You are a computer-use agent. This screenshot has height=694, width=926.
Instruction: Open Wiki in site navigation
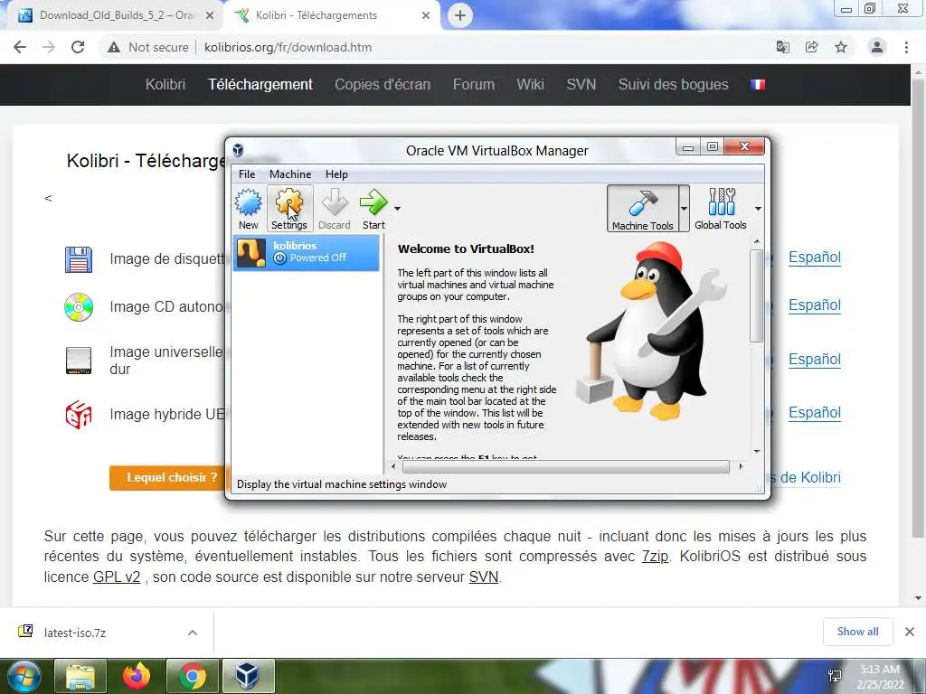pos(530,84)
